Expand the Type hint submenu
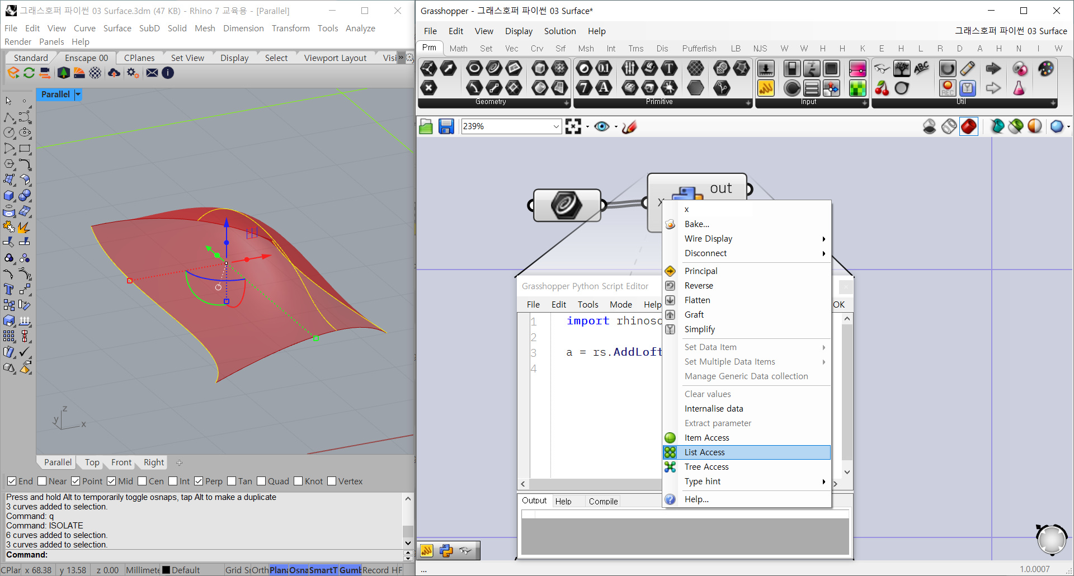 point(746,481)
